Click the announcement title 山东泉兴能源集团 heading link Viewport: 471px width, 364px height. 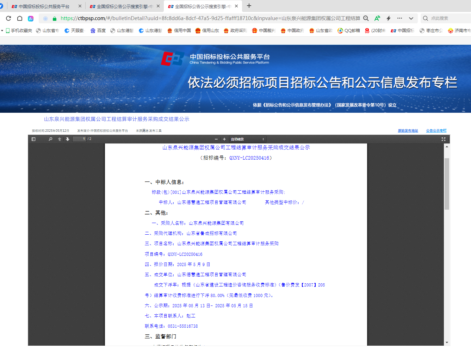click(117, 119)
